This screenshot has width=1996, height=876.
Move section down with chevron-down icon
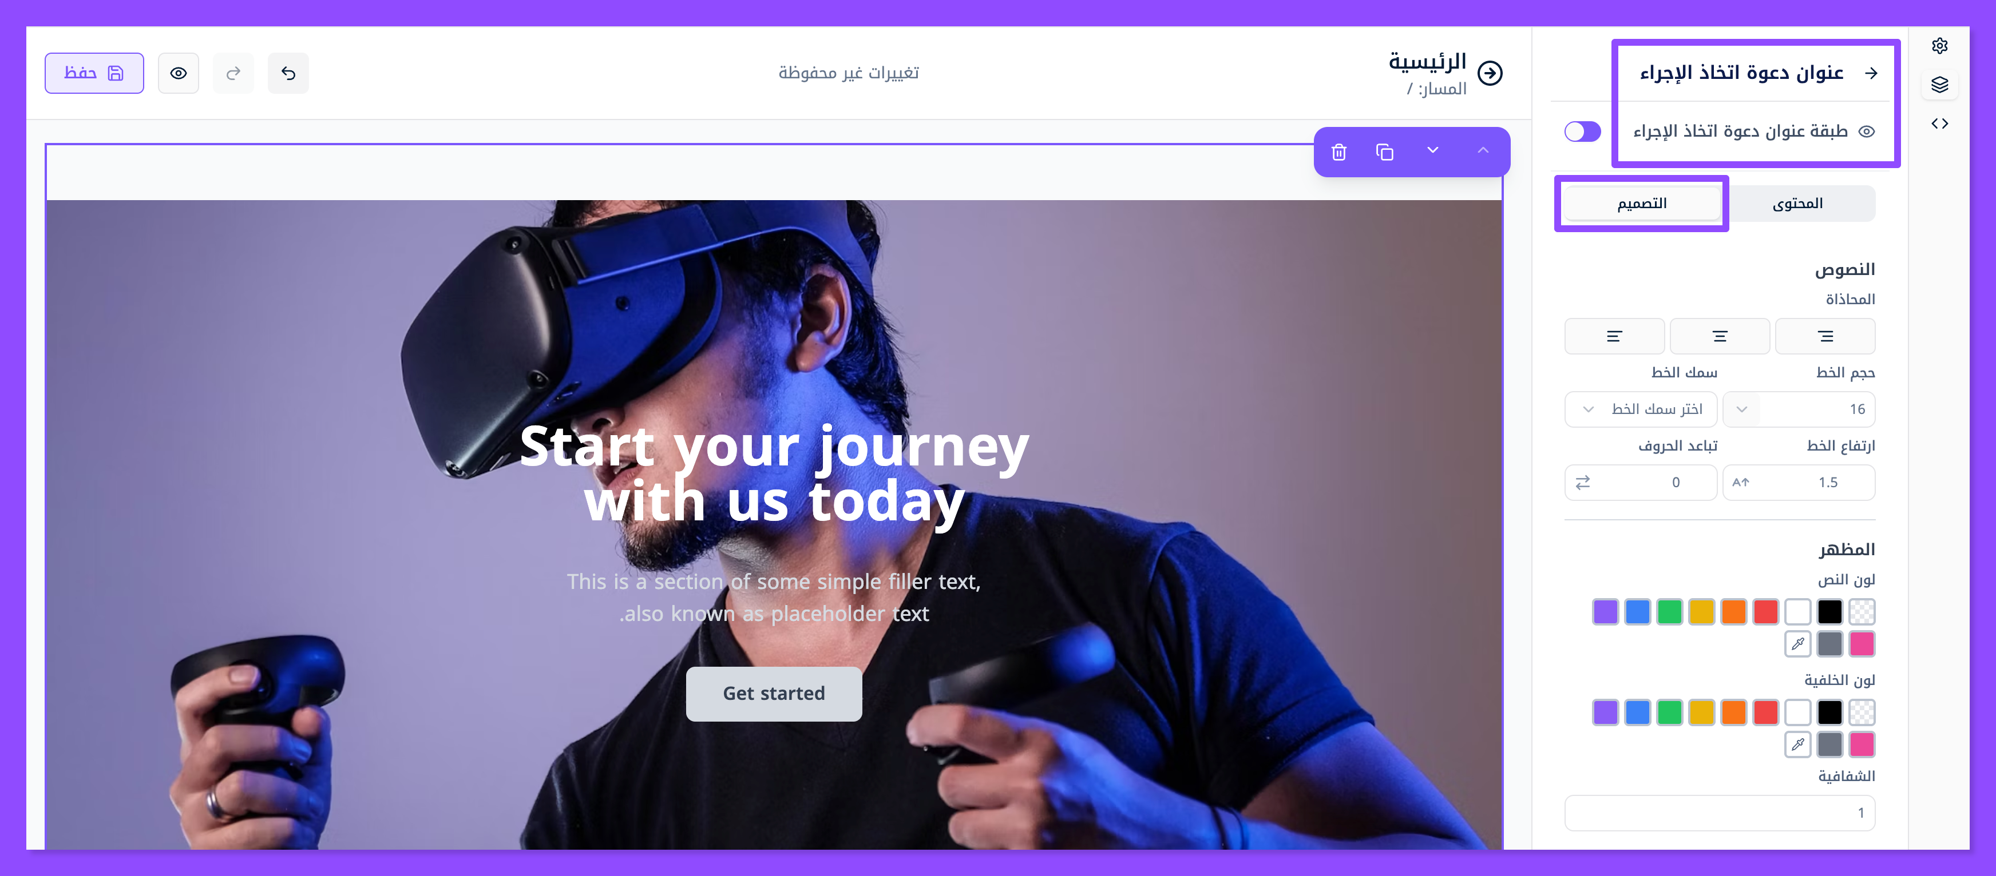click(x=1433, y=150)
